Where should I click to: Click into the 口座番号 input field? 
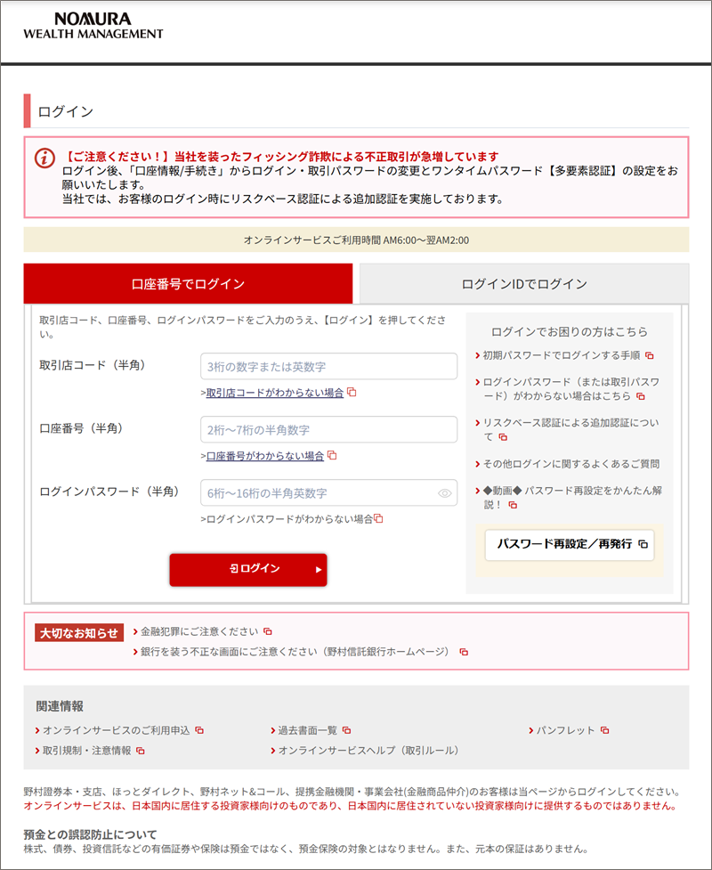pos(328,430)
